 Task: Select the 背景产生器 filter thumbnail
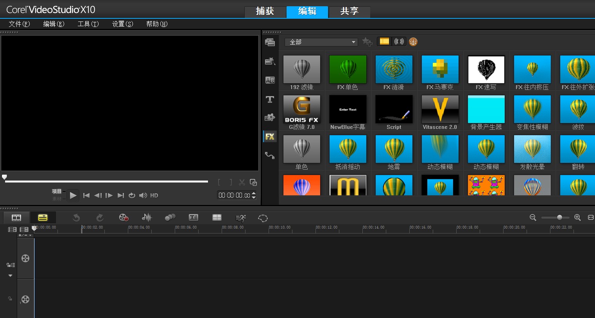click(486, 109)
